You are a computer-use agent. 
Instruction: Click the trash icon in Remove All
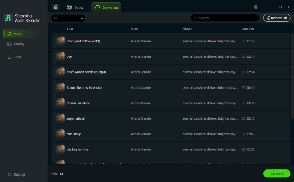pyautogui.click(x=269, y=18)
